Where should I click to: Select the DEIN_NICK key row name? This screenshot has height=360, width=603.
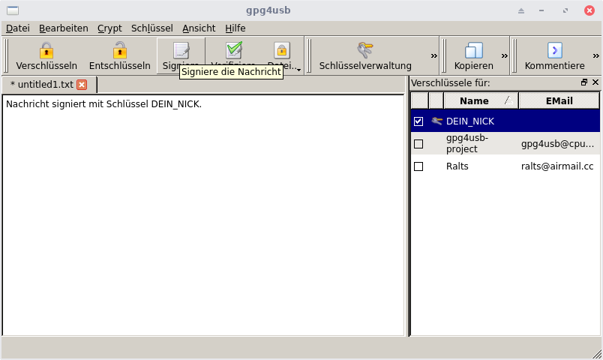point(470,121)
